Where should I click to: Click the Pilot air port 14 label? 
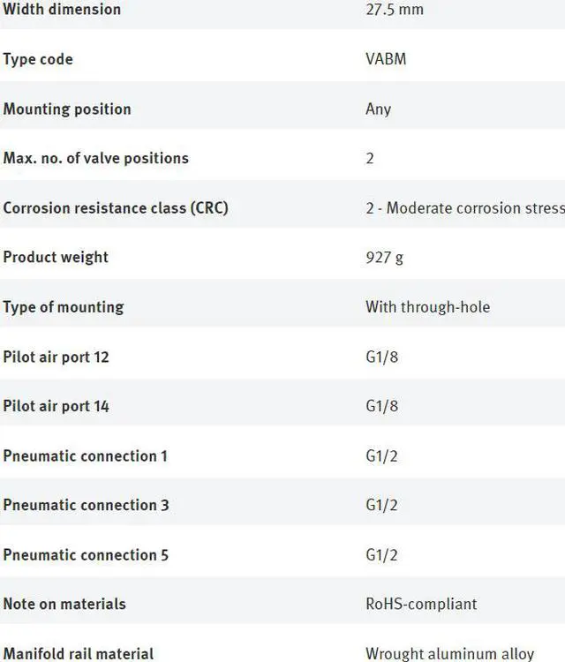click(x=56, y=406)
